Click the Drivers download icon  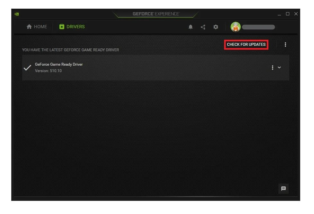[x=62, y=27]
